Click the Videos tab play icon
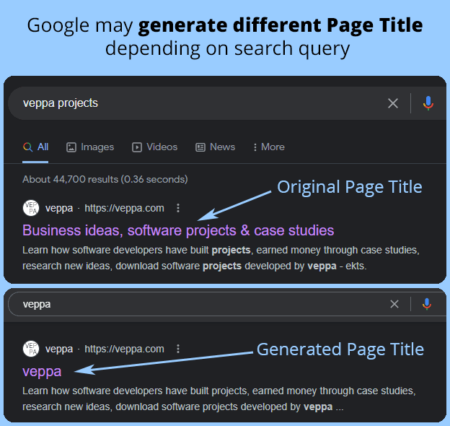 coord(137,147)
